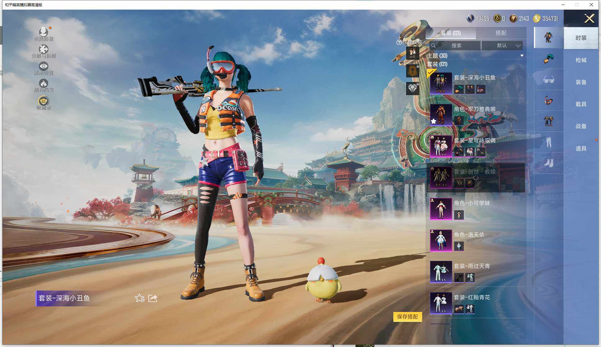This screenshot has width=601, height=347.
Task: Close the wardrobe with the X button
Action: click(589, 19)
